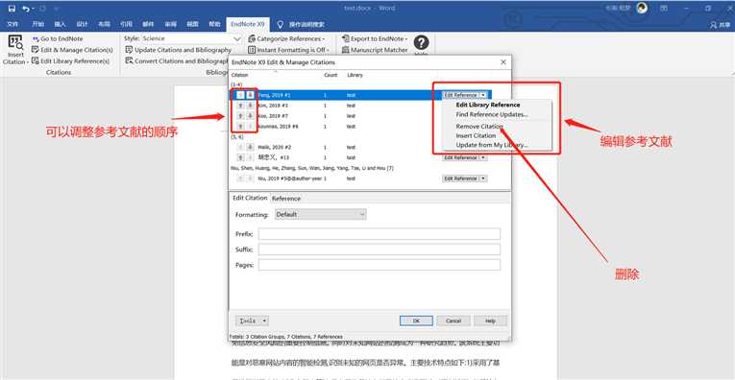Open the 引用 ribbon tab
Viewport: 735px width, 380px height.
pos(126,24)
